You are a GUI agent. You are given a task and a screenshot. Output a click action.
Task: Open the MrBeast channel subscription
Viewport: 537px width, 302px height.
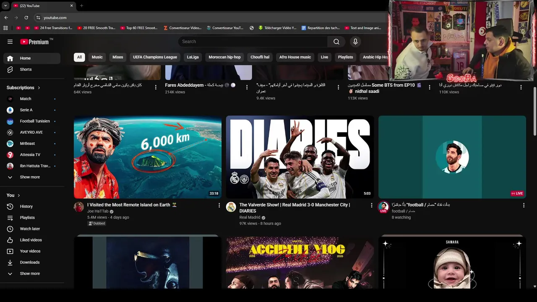pyautogui.click(x=32, y=143)
